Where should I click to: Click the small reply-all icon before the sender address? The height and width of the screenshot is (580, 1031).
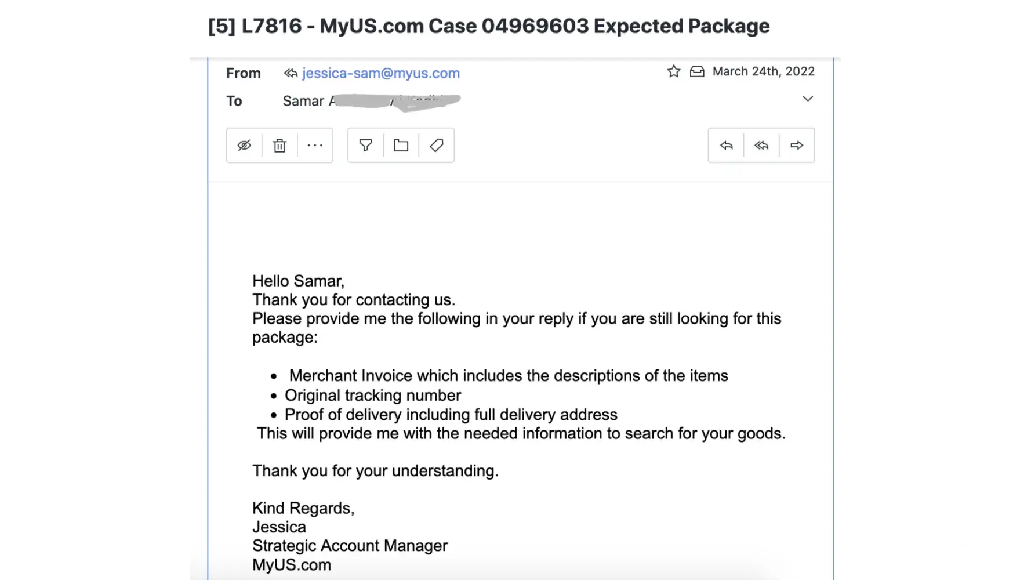click(x=290, y=73)
